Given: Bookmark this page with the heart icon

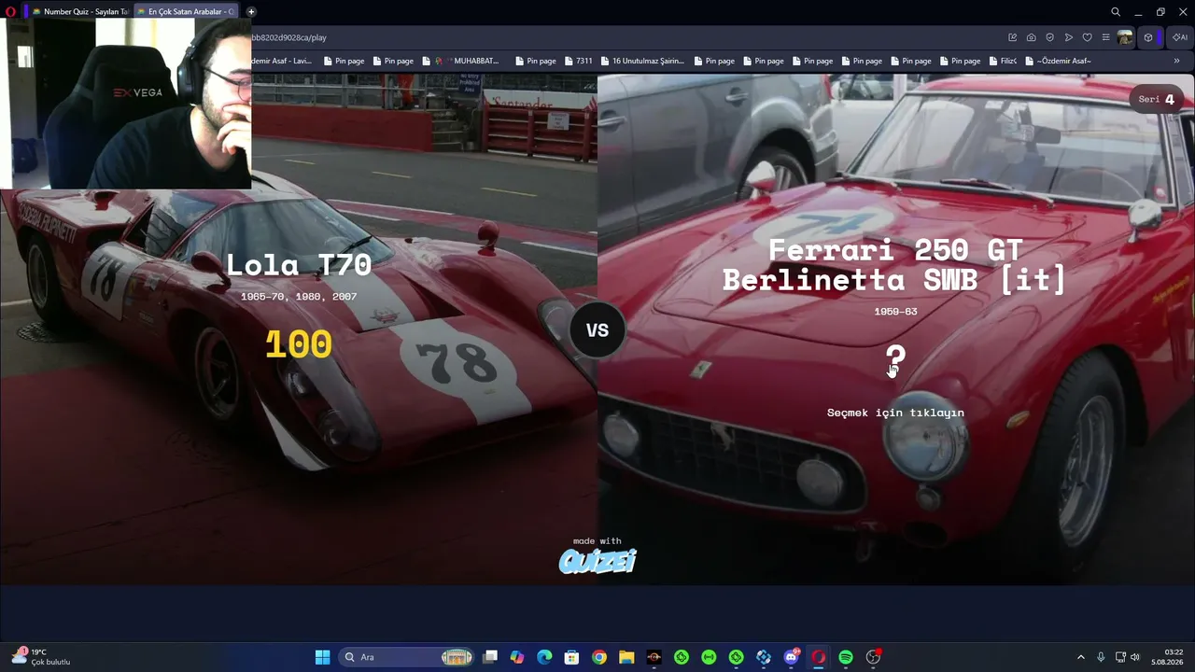Looking at the screenshot, I should (1087, 37).
